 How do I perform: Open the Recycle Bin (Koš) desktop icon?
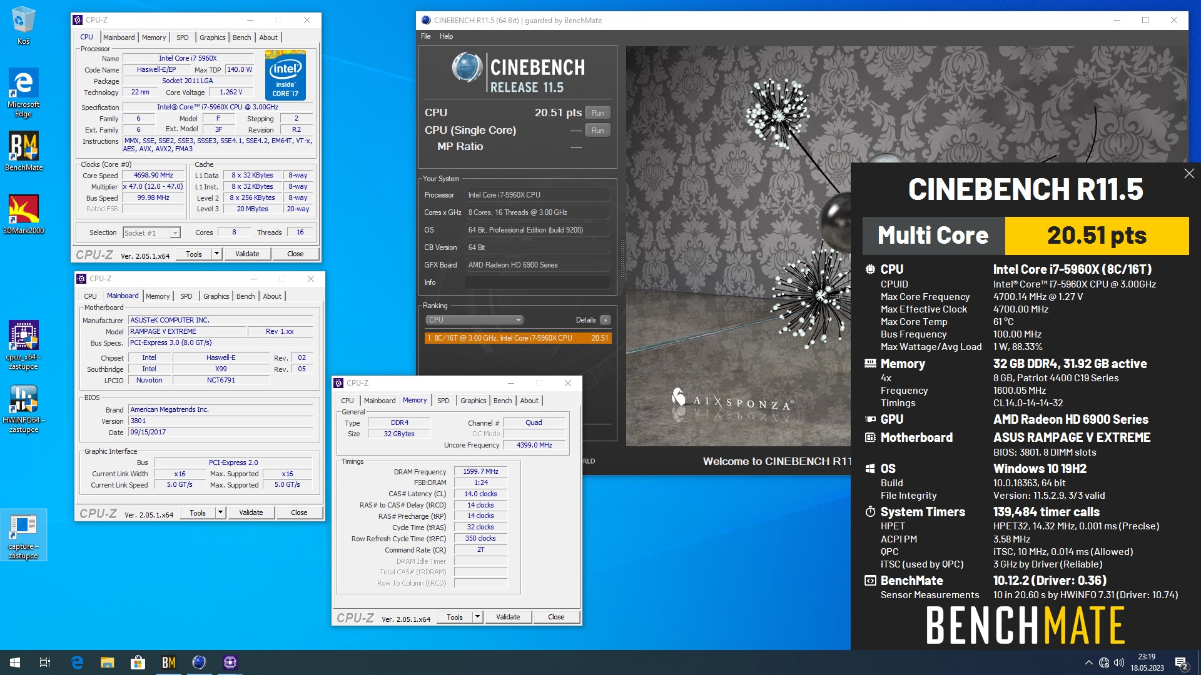[23, 25]
